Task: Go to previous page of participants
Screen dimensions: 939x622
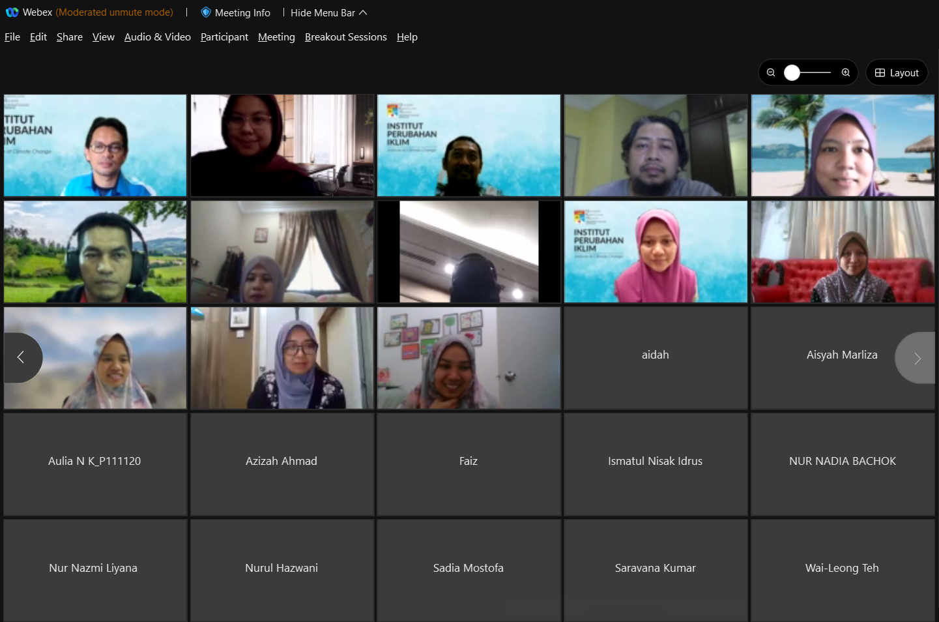Action: [21, 357]
